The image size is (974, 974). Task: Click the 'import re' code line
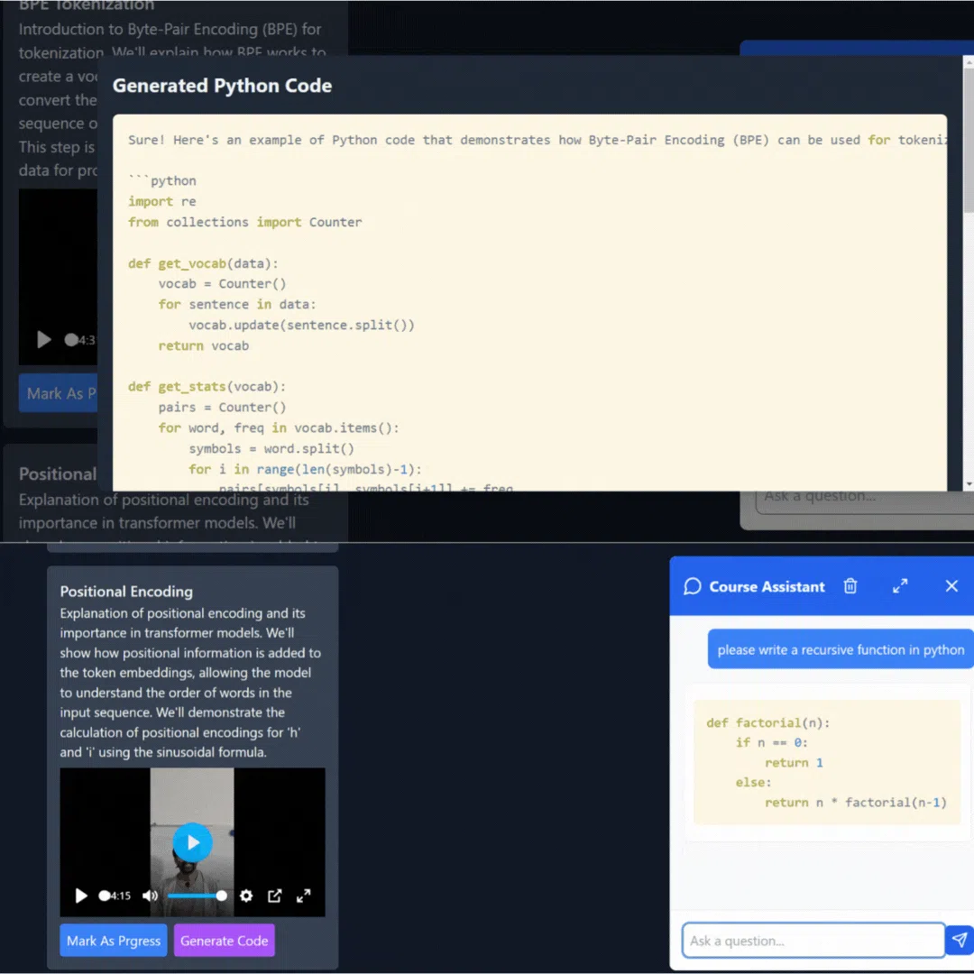pyautogui.click(x=162, y=201)
